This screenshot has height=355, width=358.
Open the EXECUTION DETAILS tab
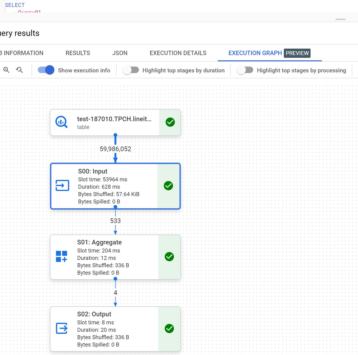click(178, 53)
